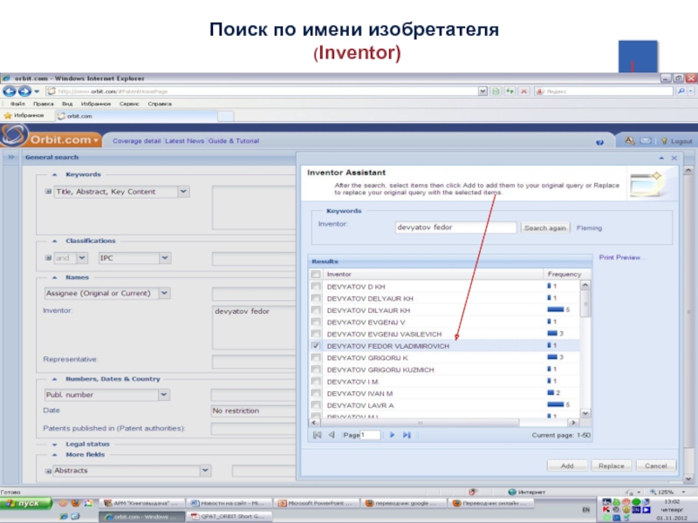Go to the last results page icon
698x523 pixels.
tap(407, 435)
